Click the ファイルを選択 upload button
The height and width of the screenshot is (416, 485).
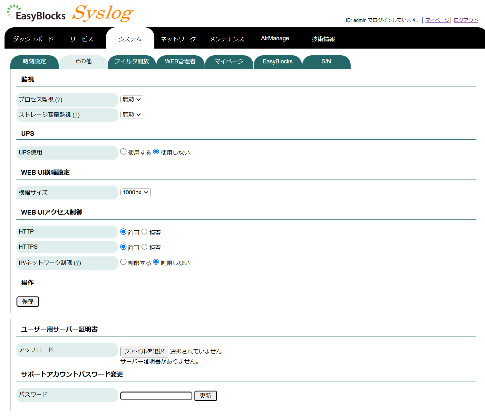144,351
